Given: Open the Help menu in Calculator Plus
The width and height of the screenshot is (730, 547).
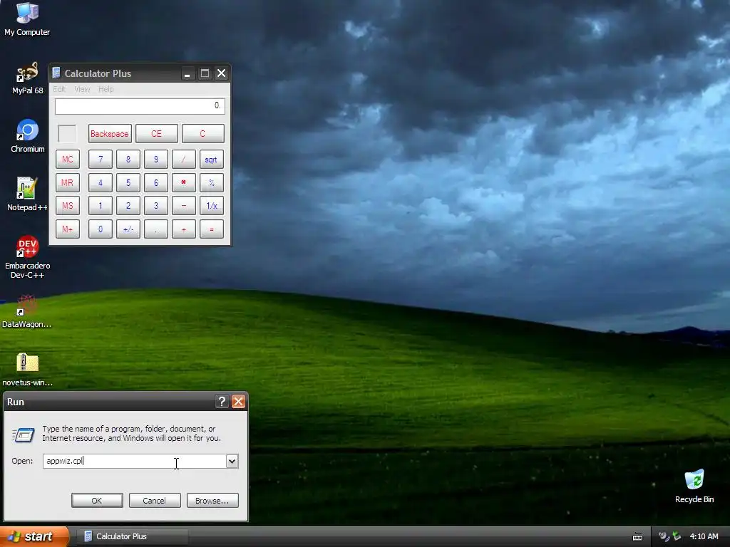Looking at the screenshot, I should (106, 89).
